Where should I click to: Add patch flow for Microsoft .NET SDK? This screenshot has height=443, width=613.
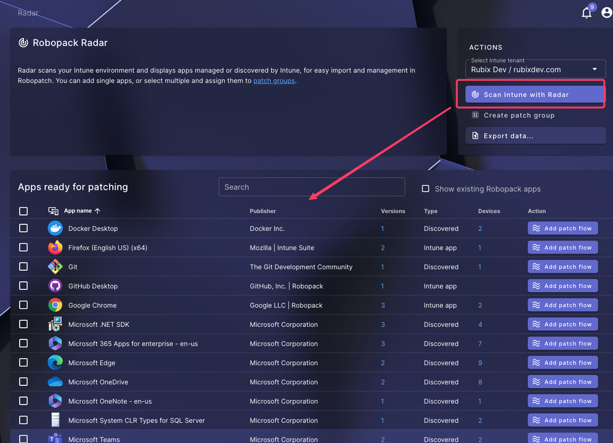(x=563, y=324)
